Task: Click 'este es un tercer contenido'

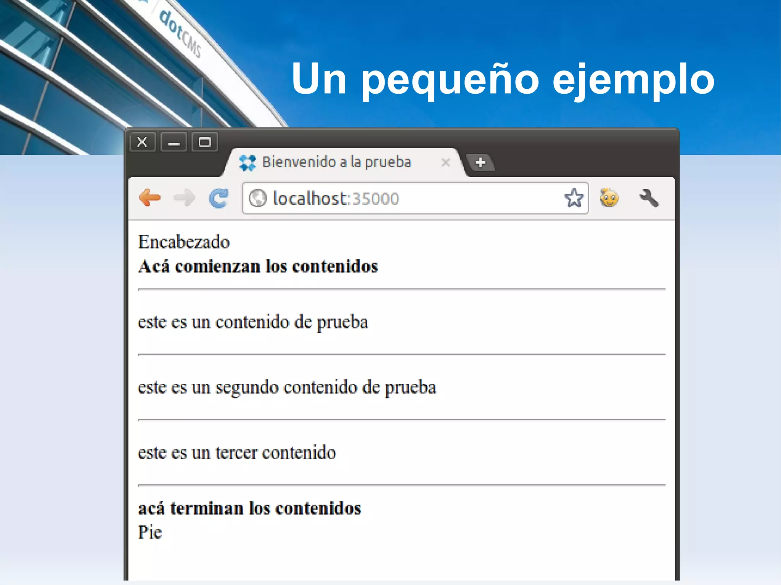Action: (x=237, y=452)
